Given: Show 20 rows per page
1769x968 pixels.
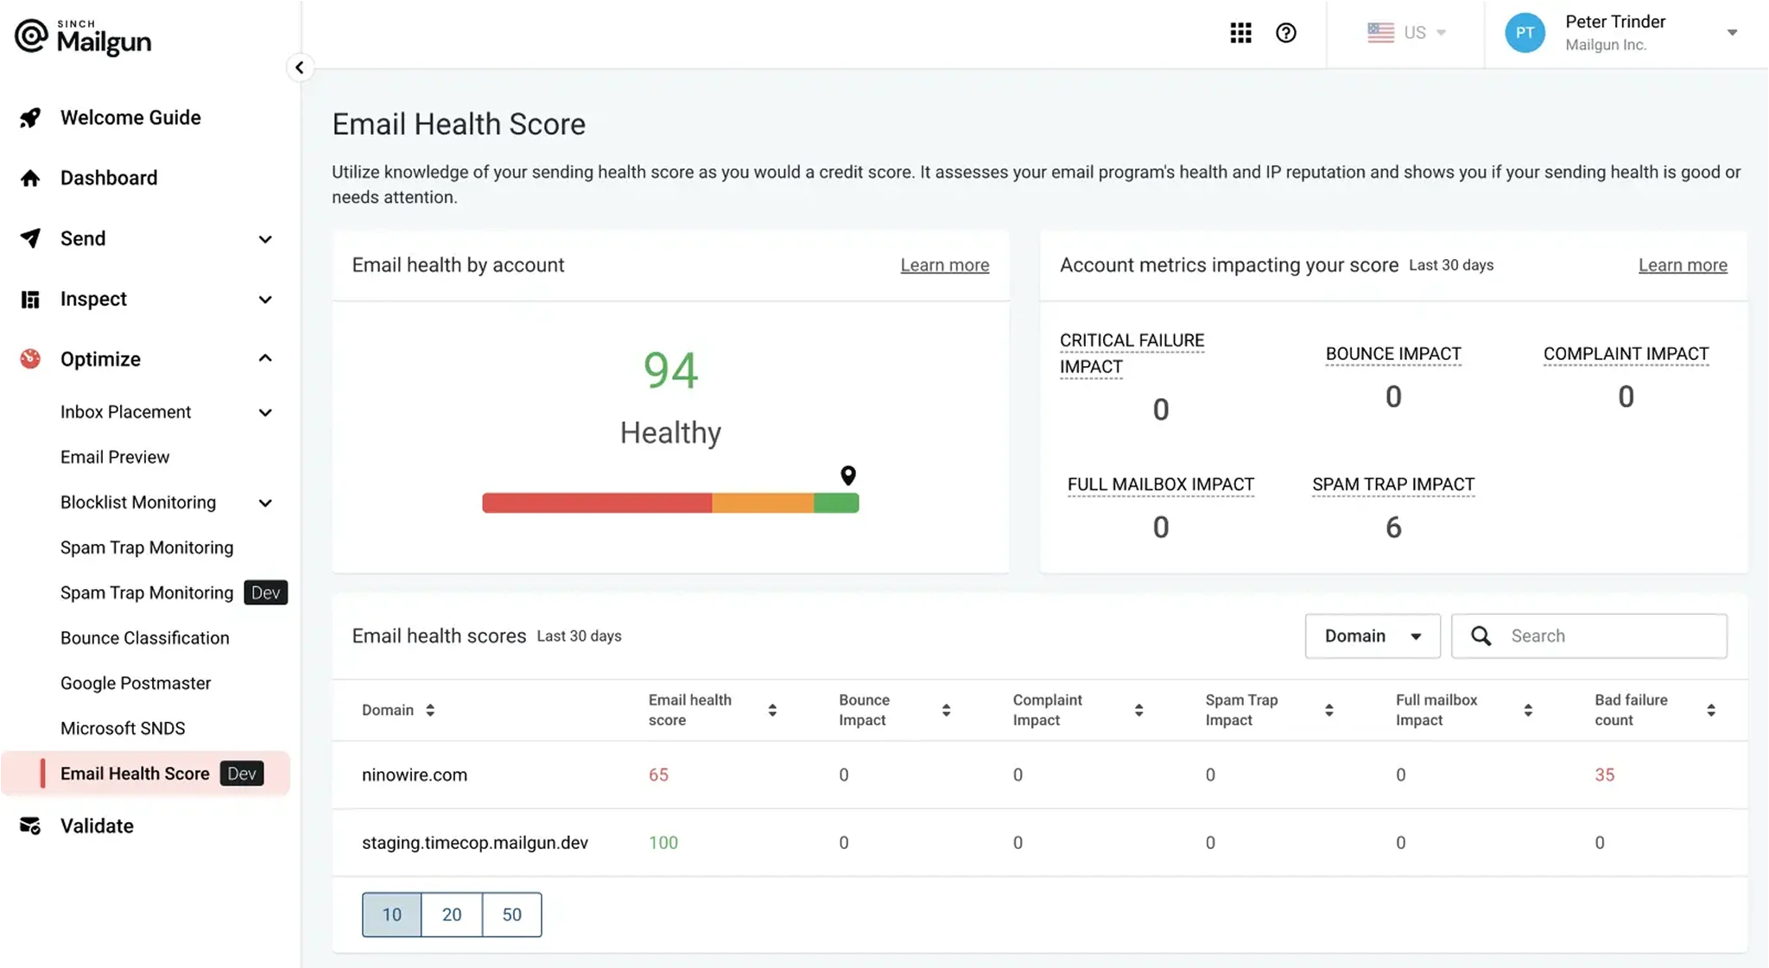Looking at the screenshot, I should coord(452,914).
